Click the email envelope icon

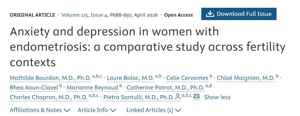click(196, 97)
